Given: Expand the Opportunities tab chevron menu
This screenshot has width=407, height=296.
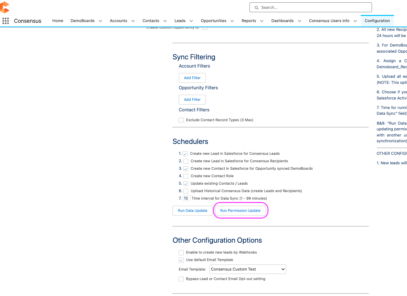Looking at the screenshot, I should [x=232, y=21].
